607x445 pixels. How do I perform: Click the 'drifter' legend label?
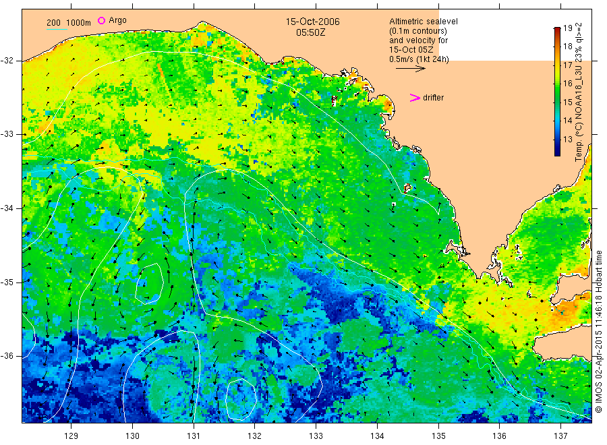(433, 98)
